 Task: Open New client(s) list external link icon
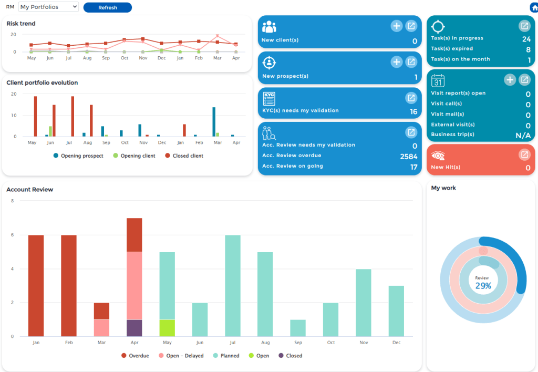click(x=411, y=26)
